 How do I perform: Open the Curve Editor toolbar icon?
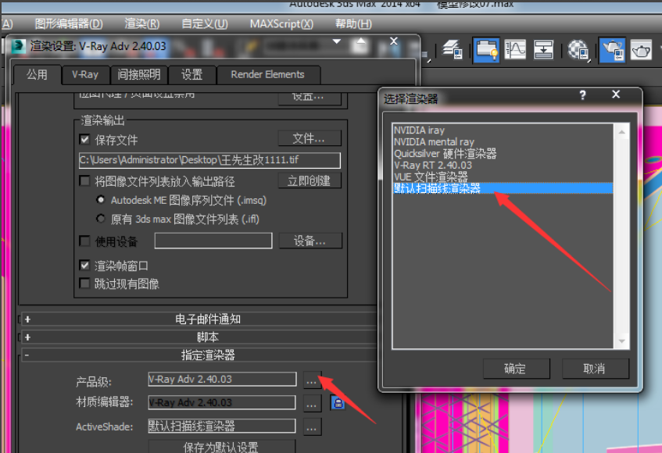[x=515, y=50]
